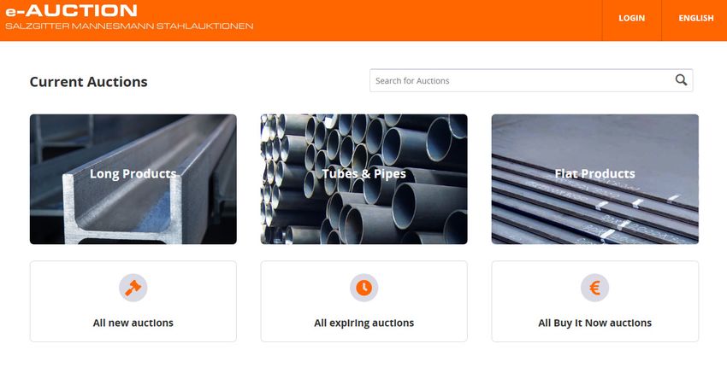Click the Flat Products title text
This screenshot has height=373, width=727.
(x=595, y=173)
